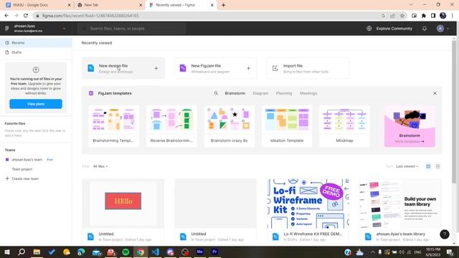Select ahssan.ilyas's team

27,160
